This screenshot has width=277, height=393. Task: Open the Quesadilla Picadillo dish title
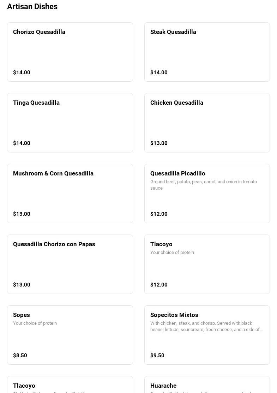pyautogui.click(x=177, y=173)
